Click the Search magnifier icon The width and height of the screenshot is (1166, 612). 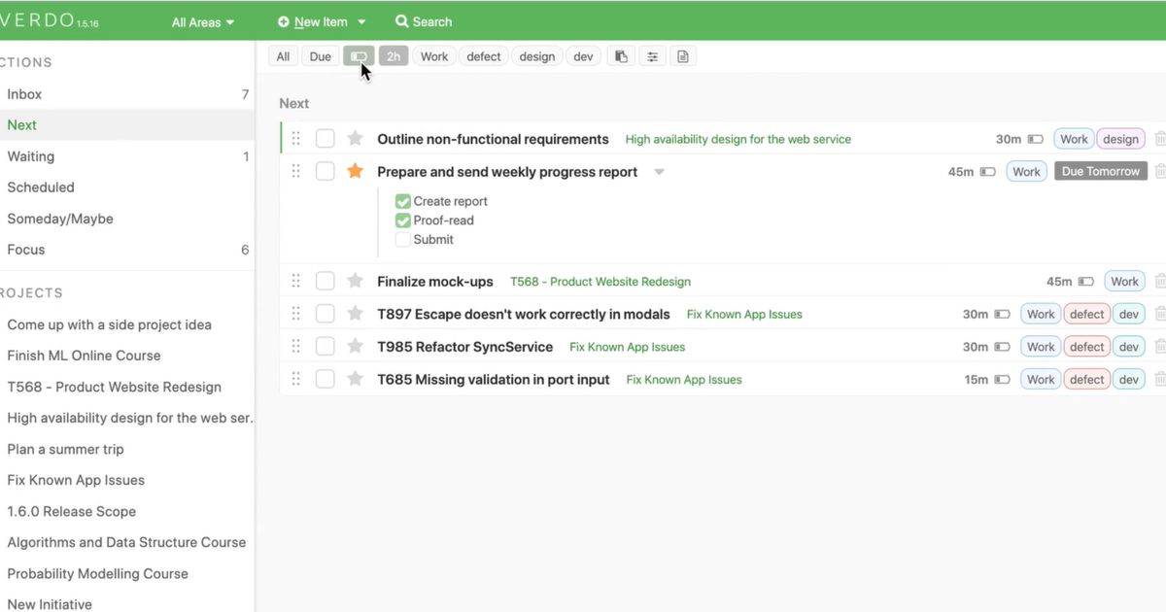[x=401, y=21]
